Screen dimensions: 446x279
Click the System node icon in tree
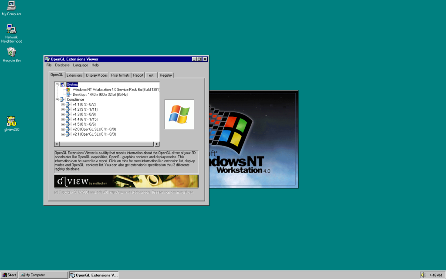click(x=62, y=85)
